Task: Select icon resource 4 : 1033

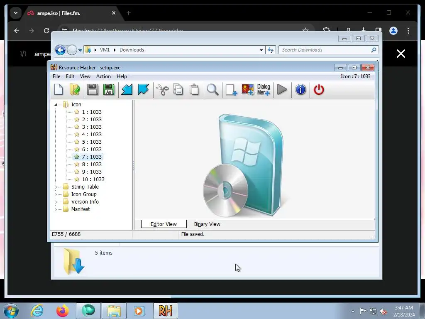Action: tap(92, 135)
